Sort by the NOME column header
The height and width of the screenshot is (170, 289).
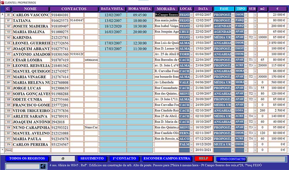(30, 9)
